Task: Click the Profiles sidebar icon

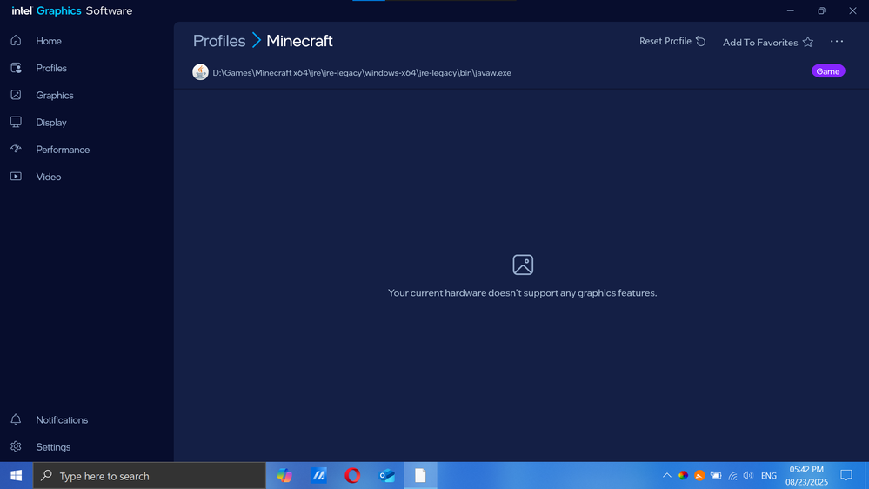Action: click(x=16, y=68)
